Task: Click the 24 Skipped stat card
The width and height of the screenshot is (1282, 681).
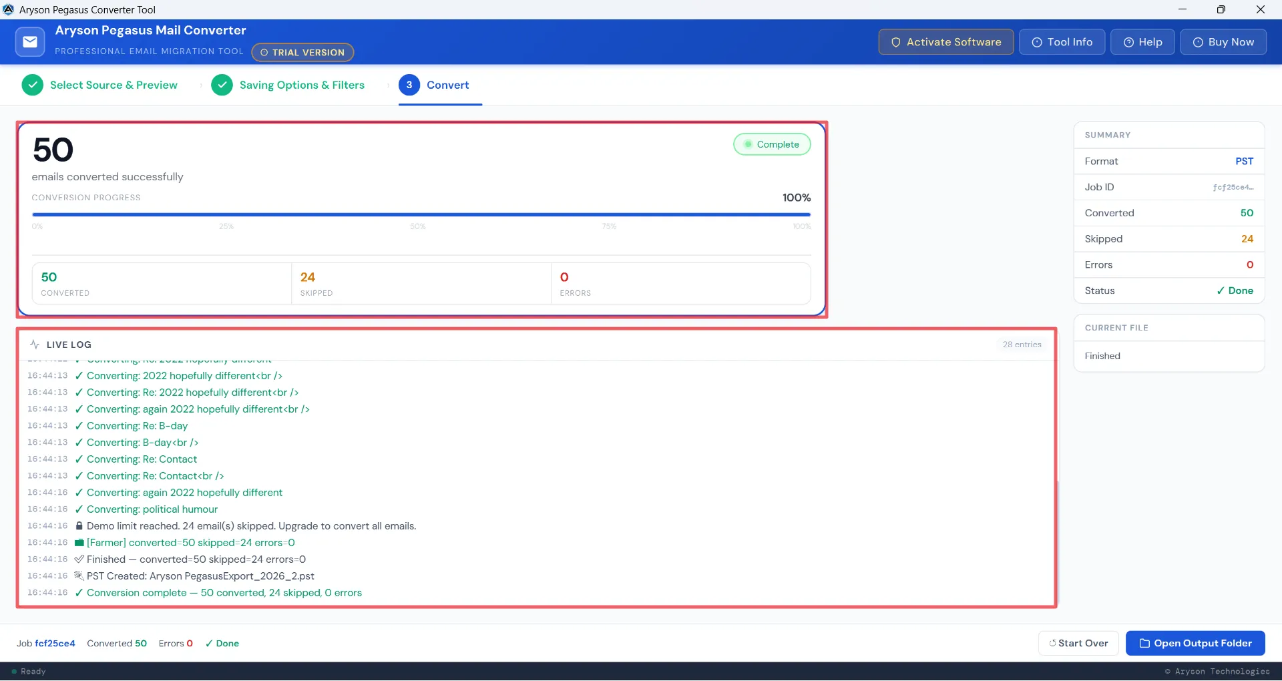Action: click(421, 284)
